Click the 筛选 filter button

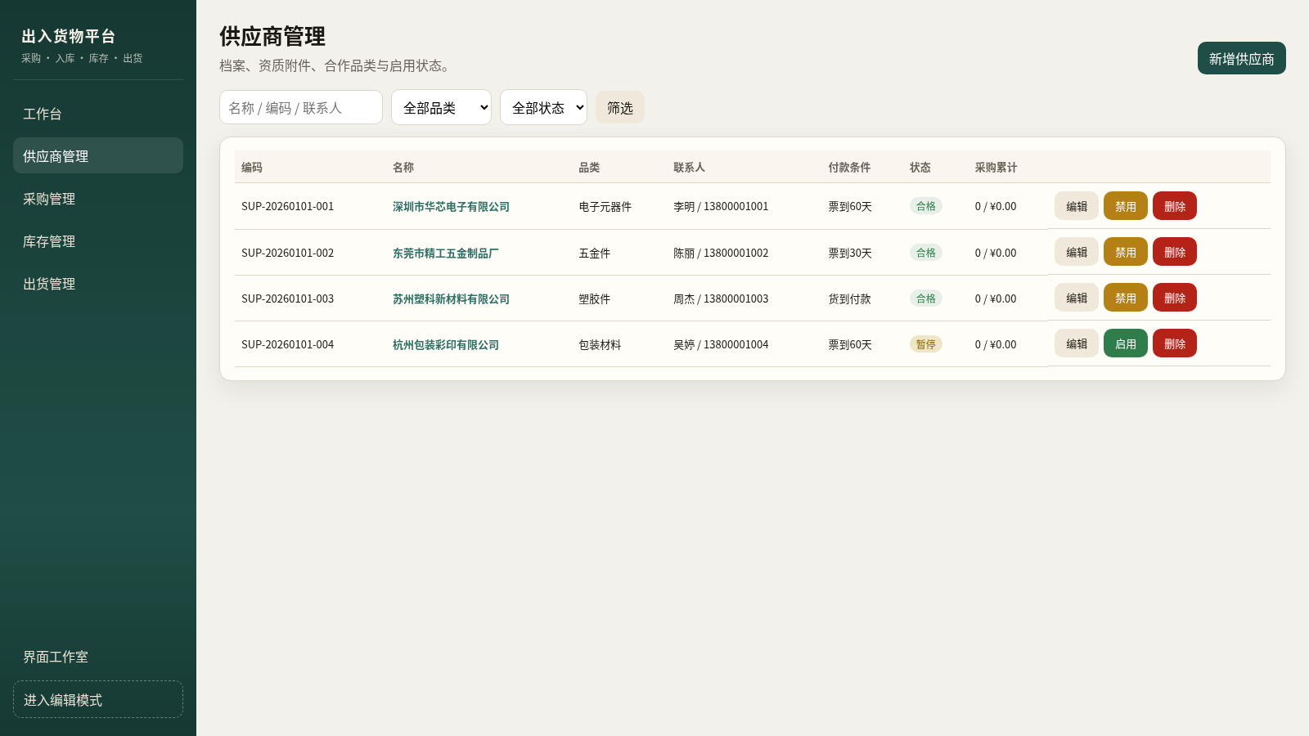[619, 107]
